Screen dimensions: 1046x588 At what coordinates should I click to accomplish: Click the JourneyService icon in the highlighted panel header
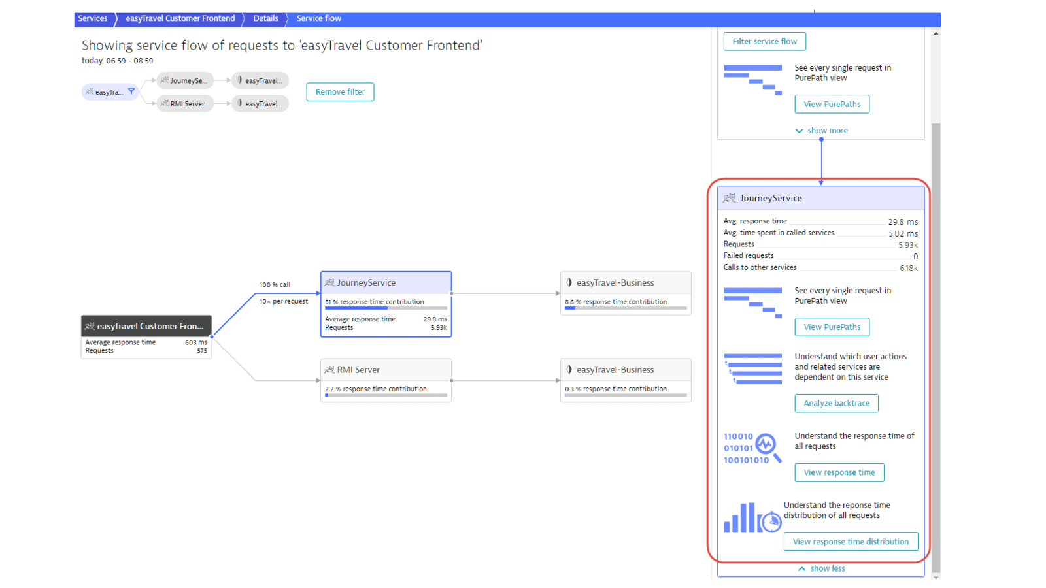pyautogui.click(x=730, y=197)
